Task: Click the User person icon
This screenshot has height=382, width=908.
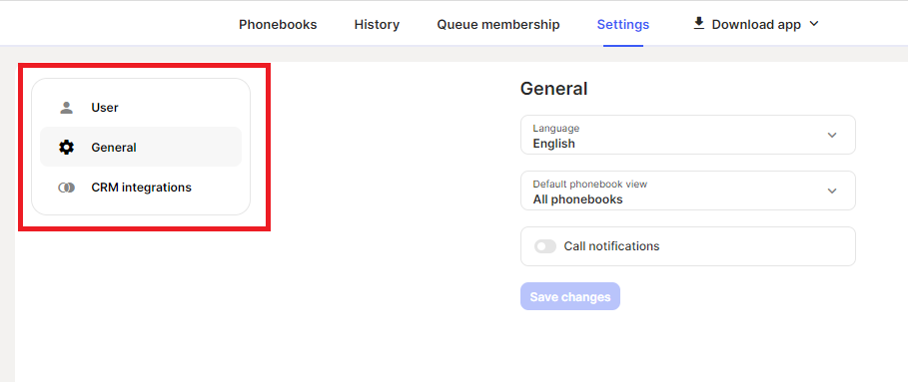Action: tap(67, 108)
